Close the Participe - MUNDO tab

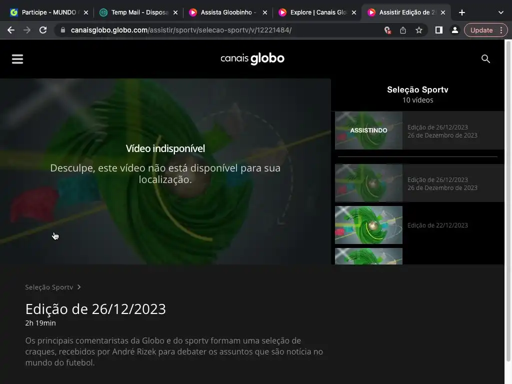point(86,12)
